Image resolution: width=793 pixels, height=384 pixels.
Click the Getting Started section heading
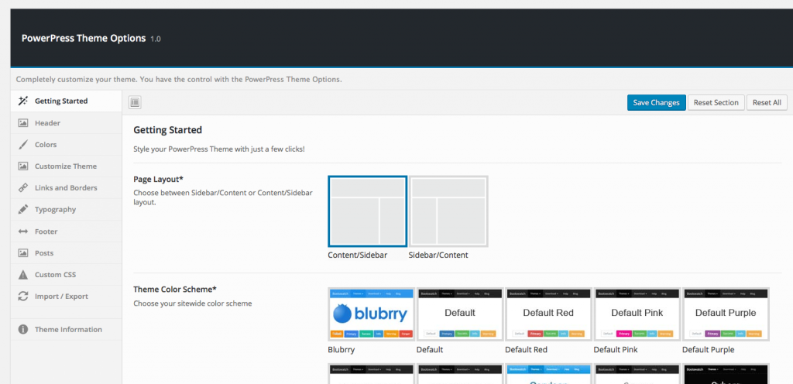point(168,130)
